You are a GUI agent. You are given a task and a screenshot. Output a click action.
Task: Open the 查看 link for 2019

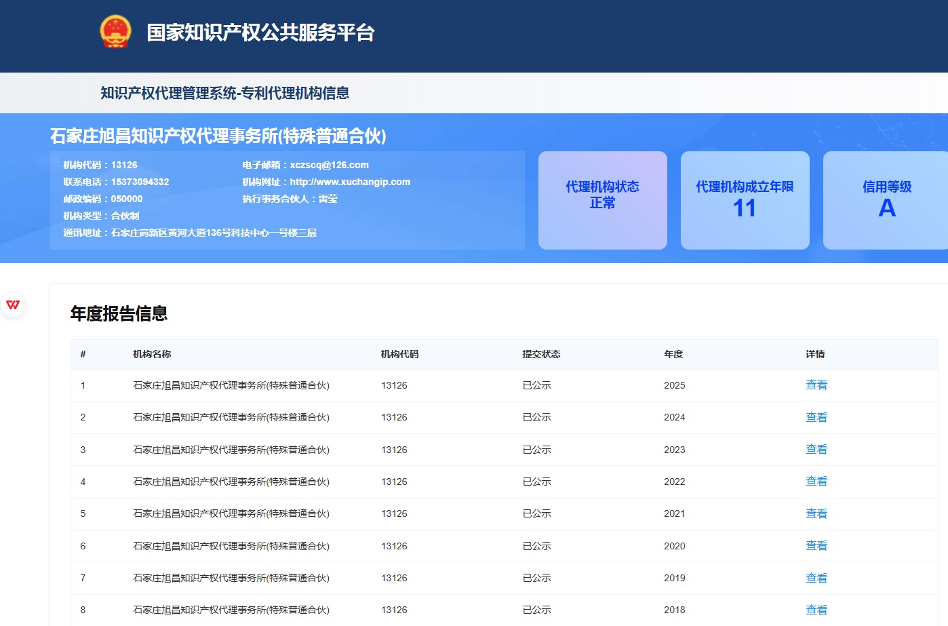tap(816, 579)
